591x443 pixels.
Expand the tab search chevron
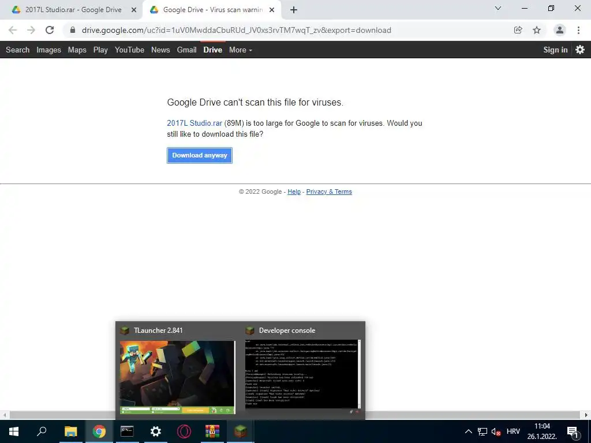(x=498, y=8)
